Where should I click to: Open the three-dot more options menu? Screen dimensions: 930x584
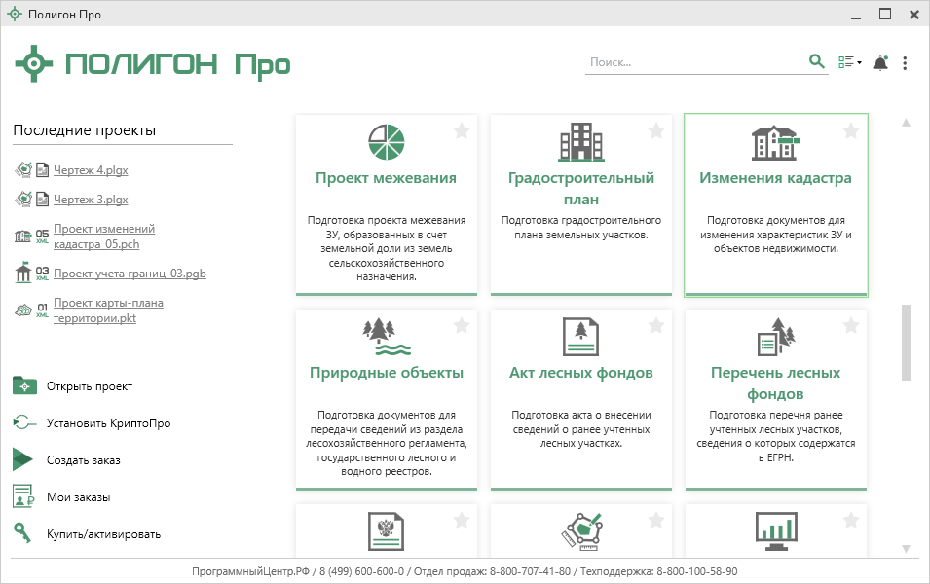[x=905, y=63]
